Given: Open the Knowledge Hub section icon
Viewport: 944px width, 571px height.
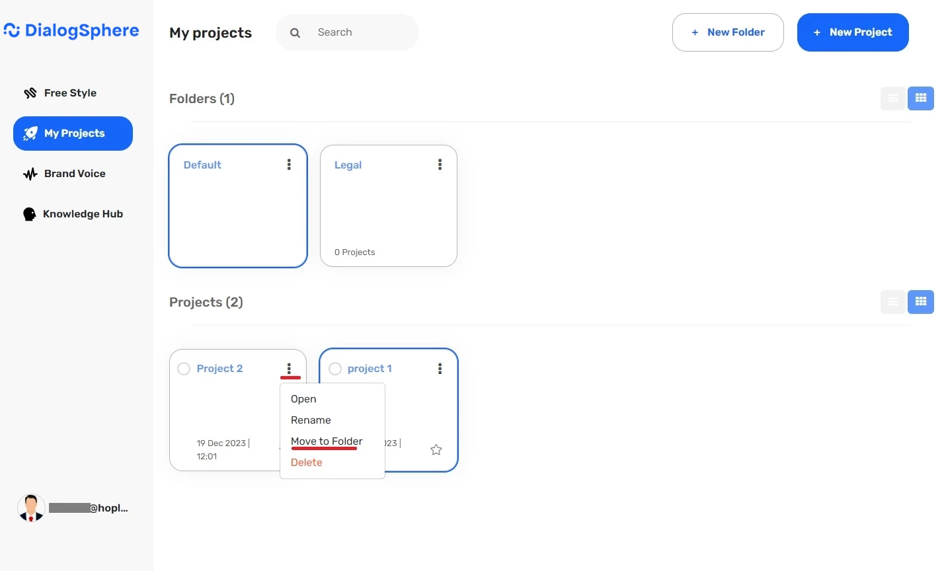Looking at the screenshot, I should pyautogui.click(x=29, y=213).
